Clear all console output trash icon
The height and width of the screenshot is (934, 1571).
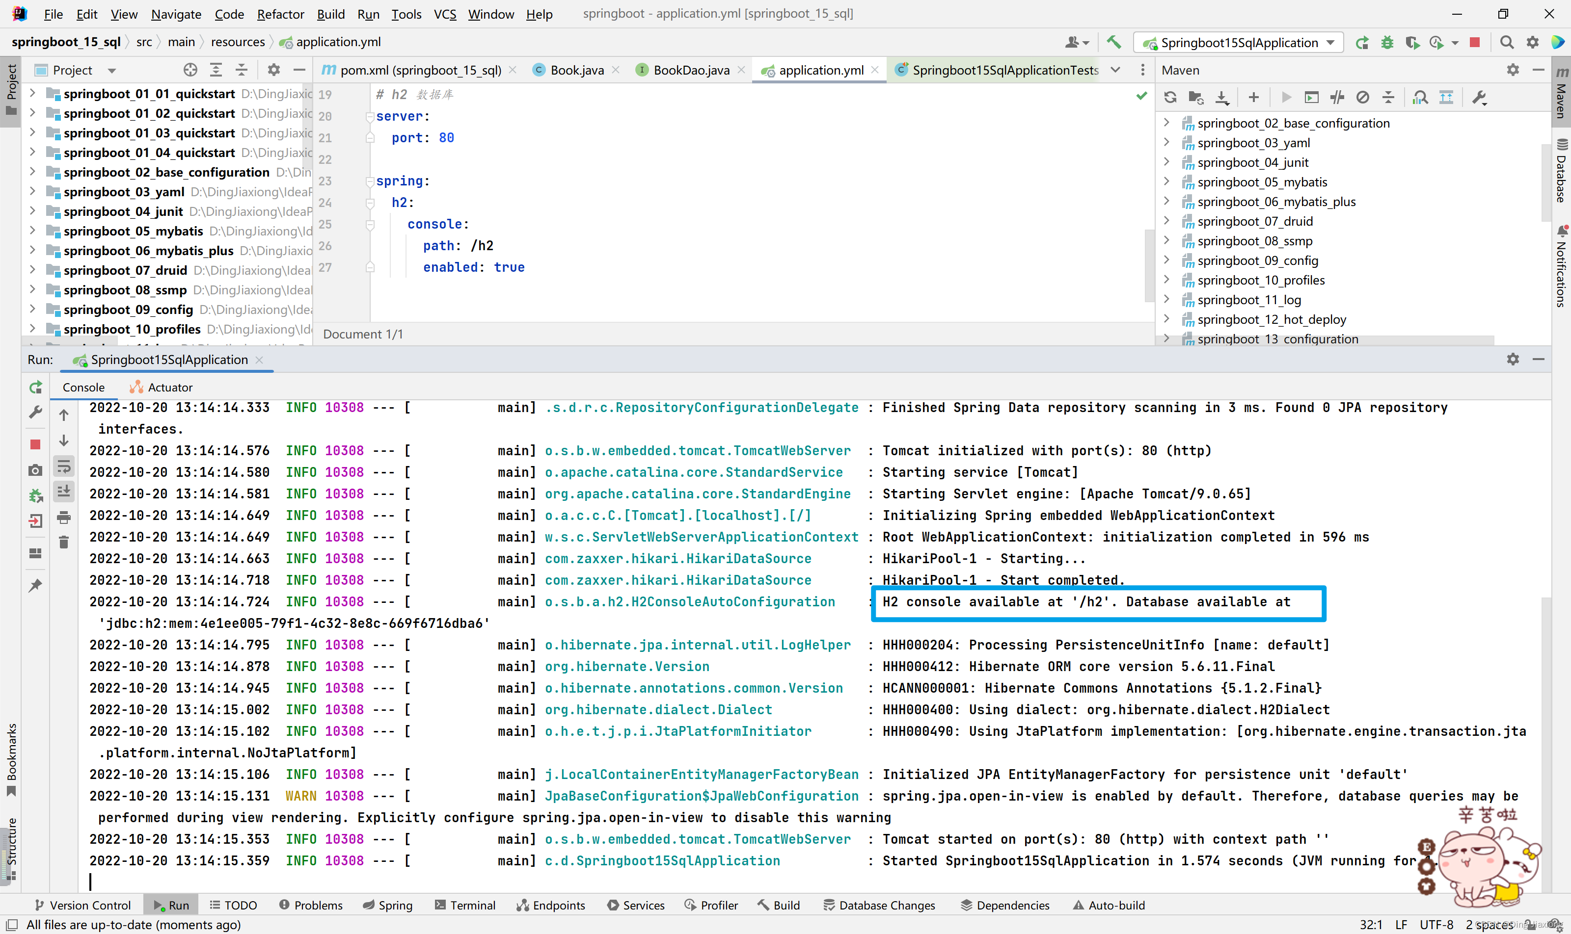click(64, 542)
